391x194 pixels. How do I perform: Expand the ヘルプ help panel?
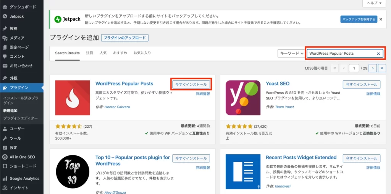[x=374, y=3]
